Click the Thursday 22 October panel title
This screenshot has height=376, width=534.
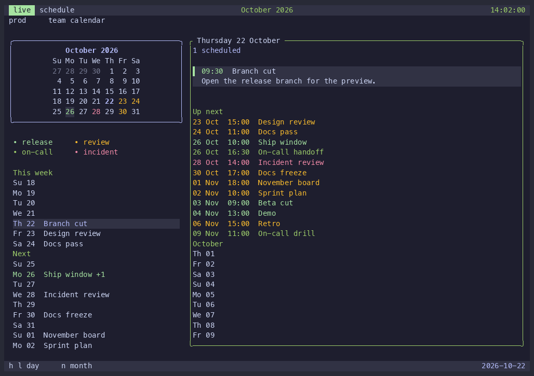pyautogui.click(x=238, y=40)
